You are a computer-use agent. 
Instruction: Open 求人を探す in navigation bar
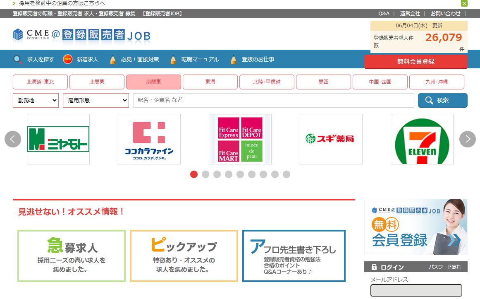[x=41, y=60]
